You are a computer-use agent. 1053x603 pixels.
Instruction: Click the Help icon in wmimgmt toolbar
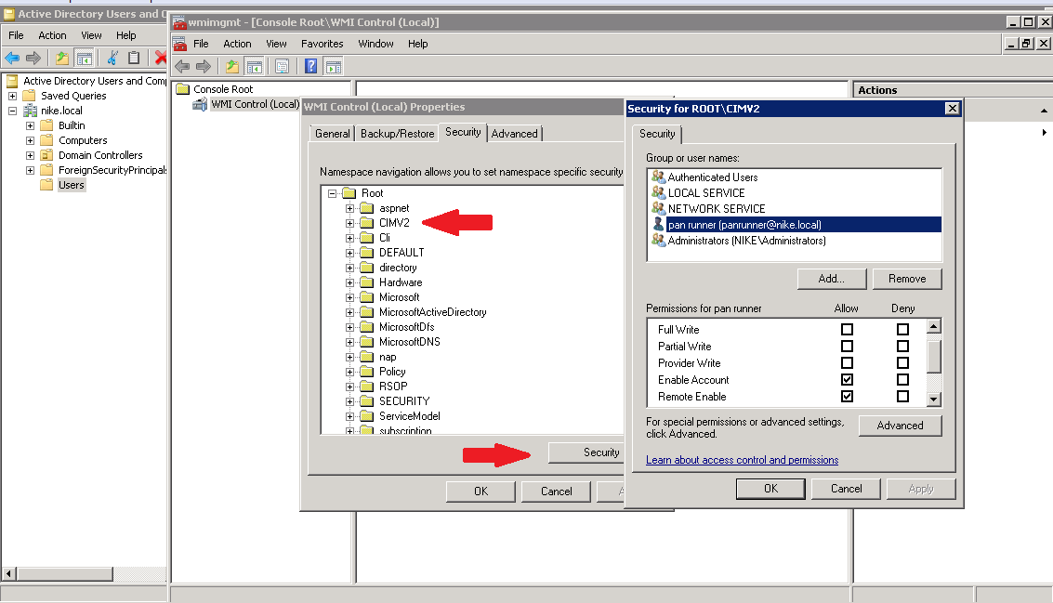(311, 66)
